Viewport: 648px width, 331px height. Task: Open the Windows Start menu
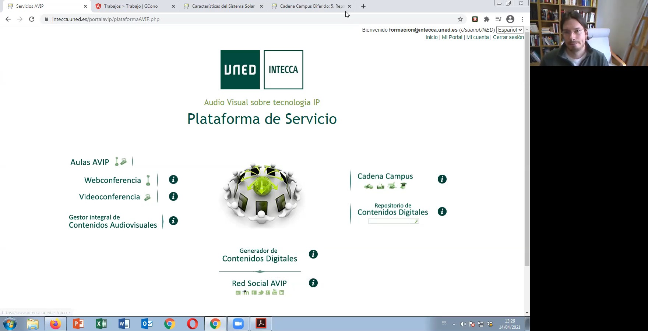[10, 324]
